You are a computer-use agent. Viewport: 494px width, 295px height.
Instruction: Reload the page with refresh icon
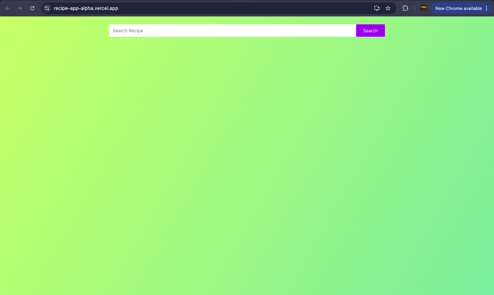[x=32, y=8]
